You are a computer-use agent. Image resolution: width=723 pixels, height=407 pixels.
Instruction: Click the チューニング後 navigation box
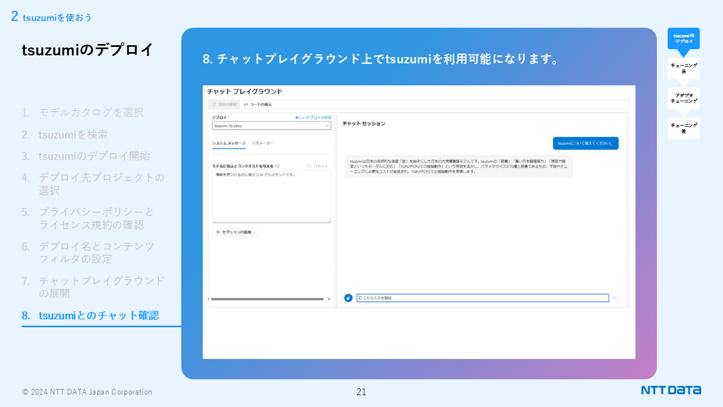(x=683, y=128)
